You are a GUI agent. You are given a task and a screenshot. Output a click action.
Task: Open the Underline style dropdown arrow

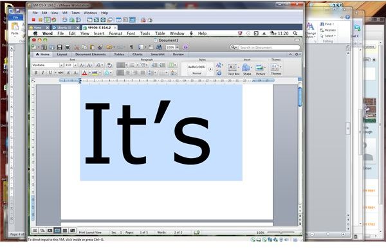pyautogui.click(x=55, y=73)
